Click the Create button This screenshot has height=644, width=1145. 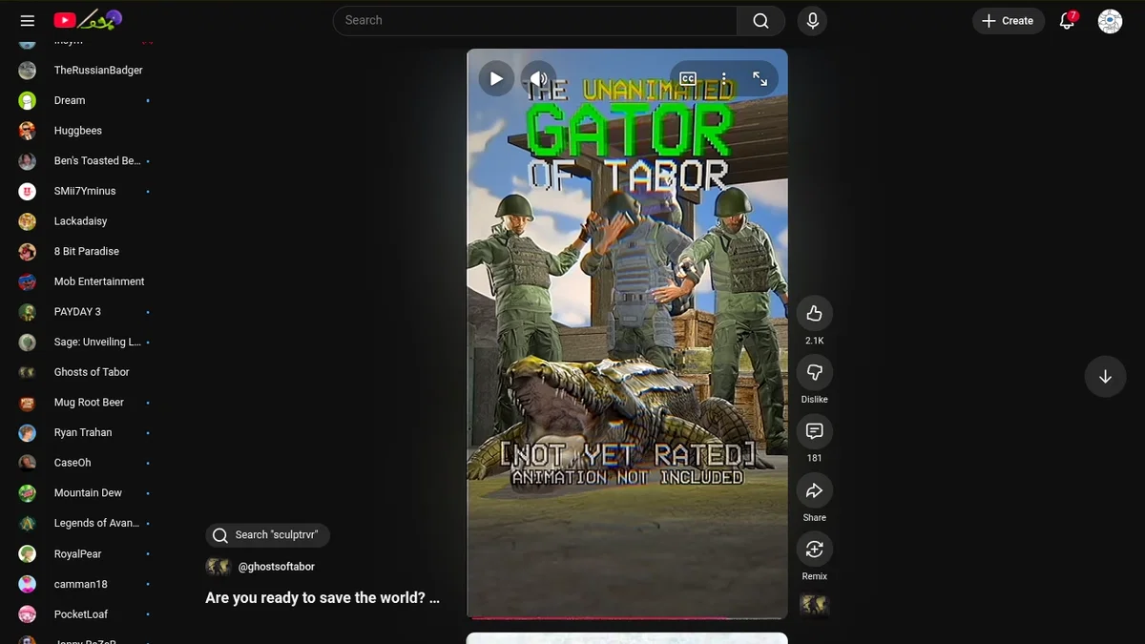coord(1009,21)
